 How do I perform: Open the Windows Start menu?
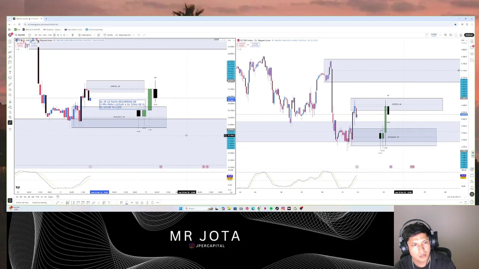(181, 208)
